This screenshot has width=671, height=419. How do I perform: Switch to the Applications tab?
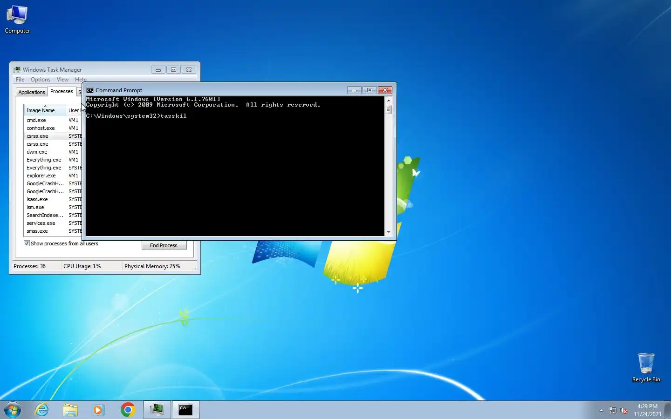(32, 92)
